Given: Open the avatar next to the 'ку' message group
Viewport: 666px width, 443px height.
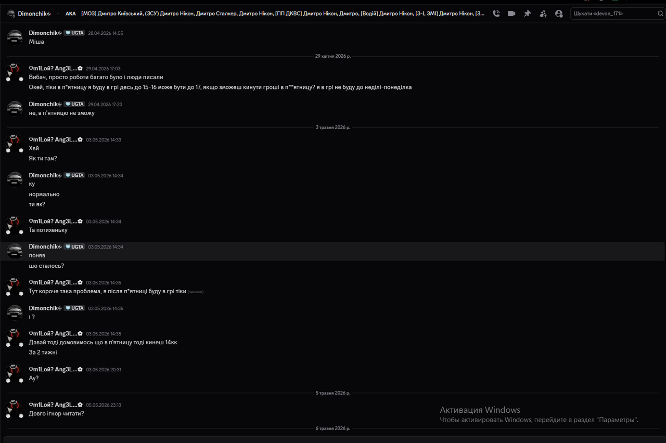Looking at the screenshot, I should pyautogui.click(x=15, y=179).
